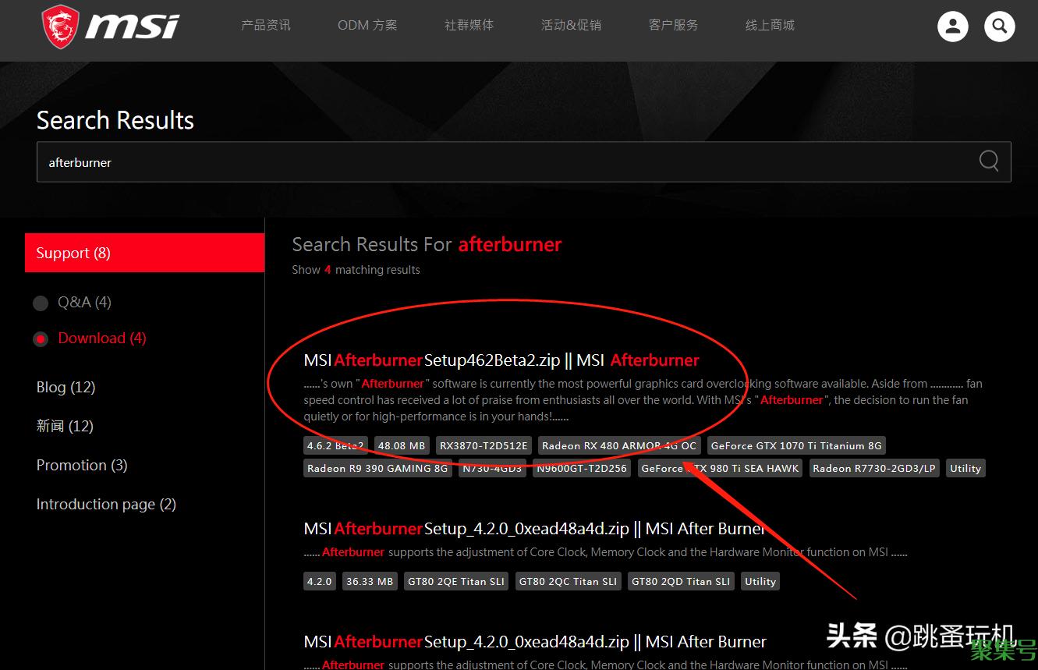Open the 社群媒体 menu
This screenshot has height=670, width=1038.
coord(469,25)
